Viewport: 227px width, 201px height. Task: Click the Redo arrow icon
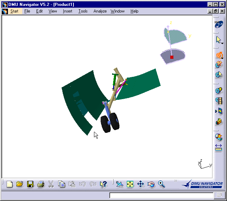pyautogui.click(x=93, y=184)
